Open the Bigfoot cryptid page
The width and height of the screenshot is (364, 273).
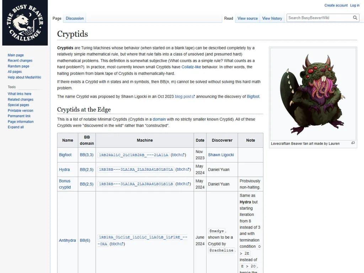(x=65, y=155)
